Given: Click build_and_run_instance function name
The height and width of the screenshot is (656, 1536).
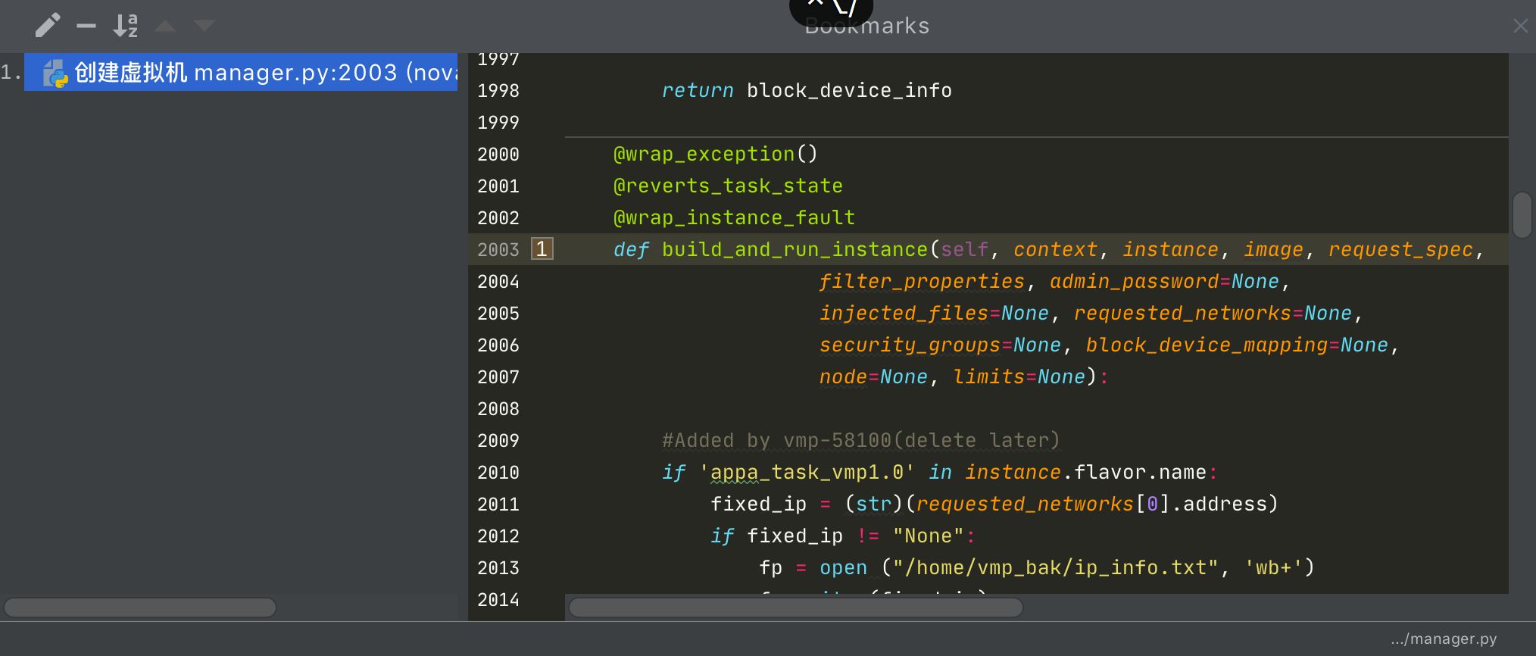Looking at the screenshot, I should click(795, 249).
